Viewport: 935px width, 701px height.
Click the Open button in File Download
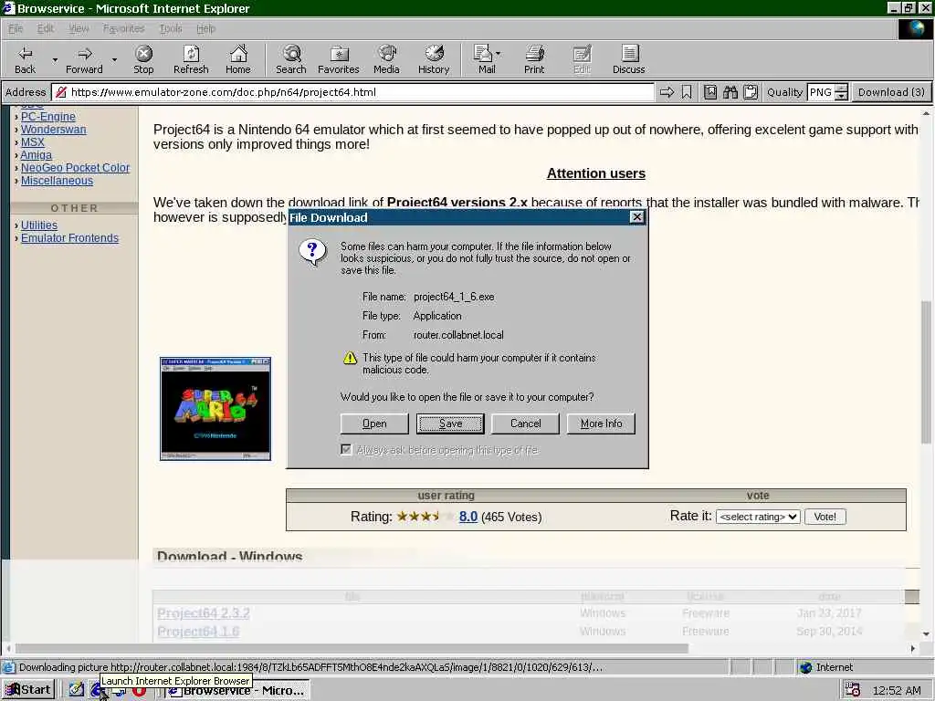click(x=374, y=424)
